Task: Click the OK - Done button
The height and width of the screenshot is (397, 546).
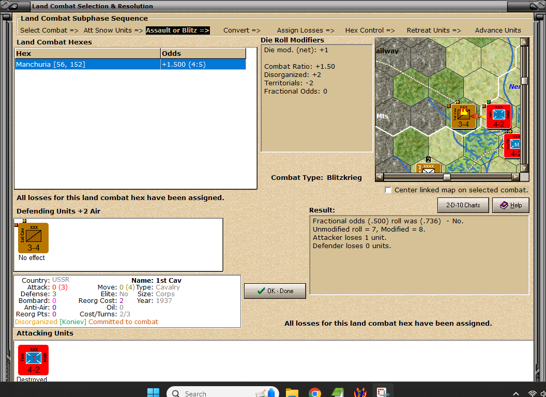Action: (x=275, y=291)
